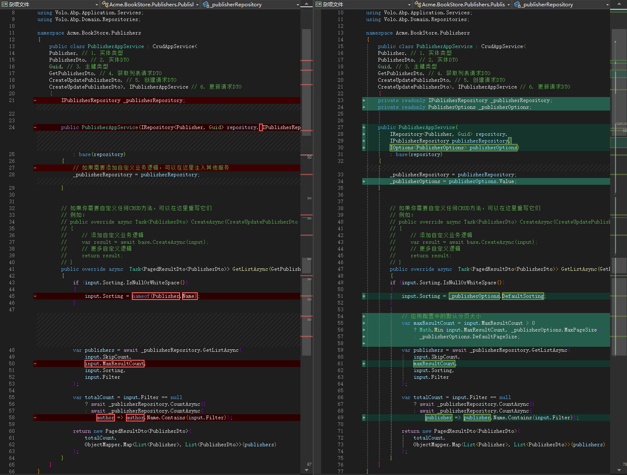The height and width of the screenshot is (475, 627).
Task: Click the field icon beside right _publisherRepository
Action: (517, 4)
